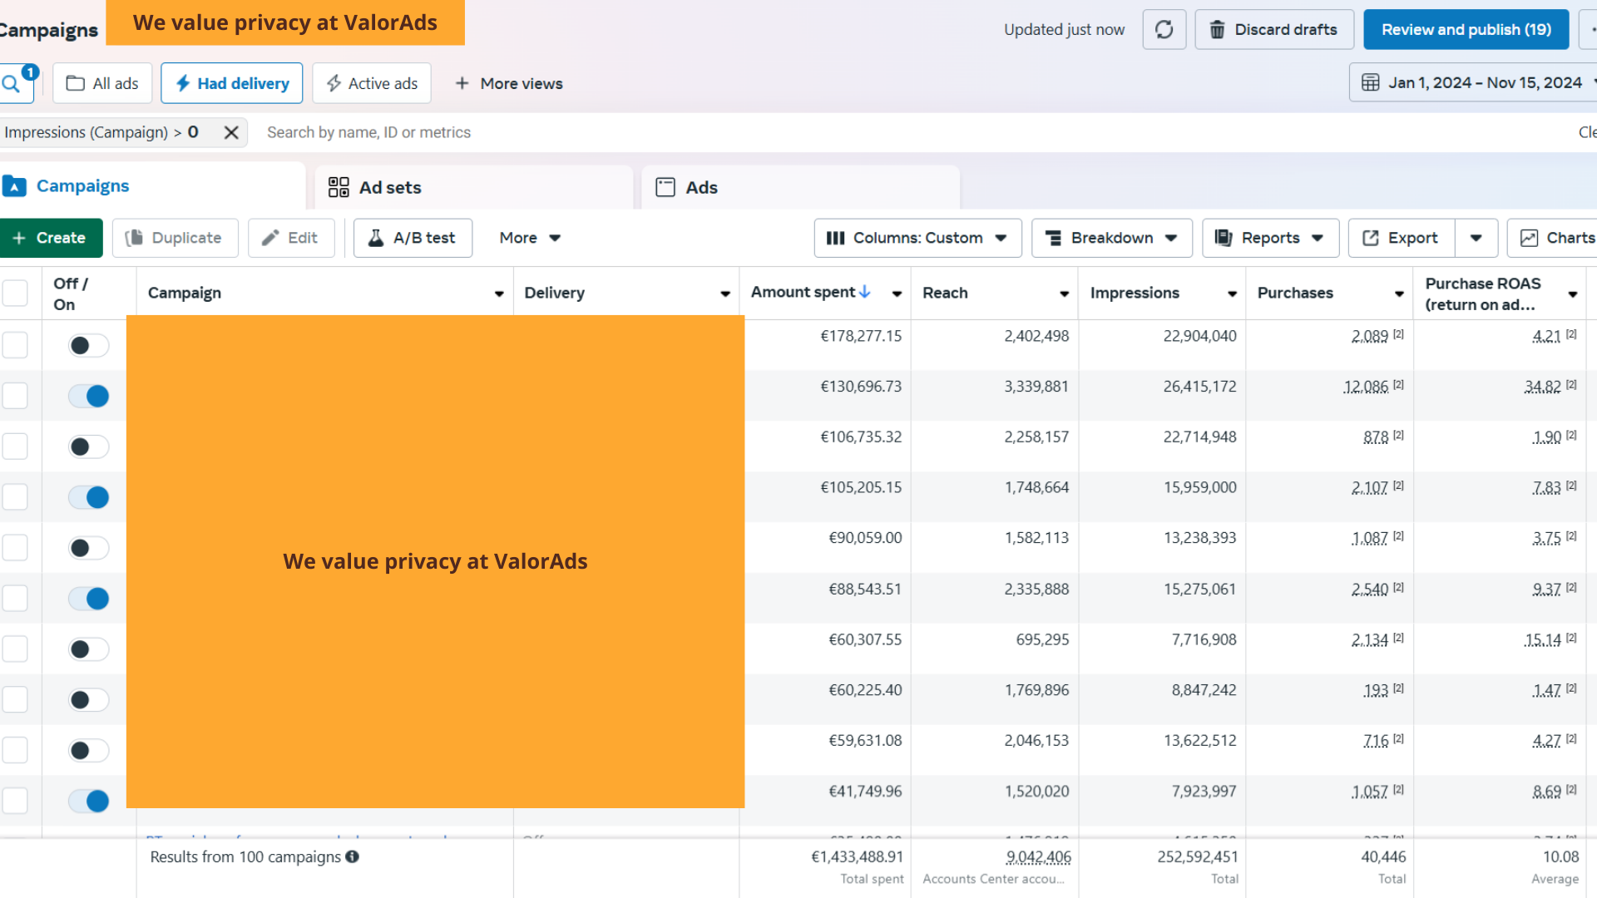
Task: Click the Create button
Action: (50, 238)
